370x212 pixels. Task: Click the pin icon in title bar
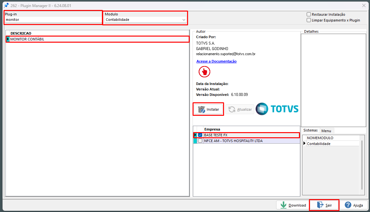tap(6, 5)
